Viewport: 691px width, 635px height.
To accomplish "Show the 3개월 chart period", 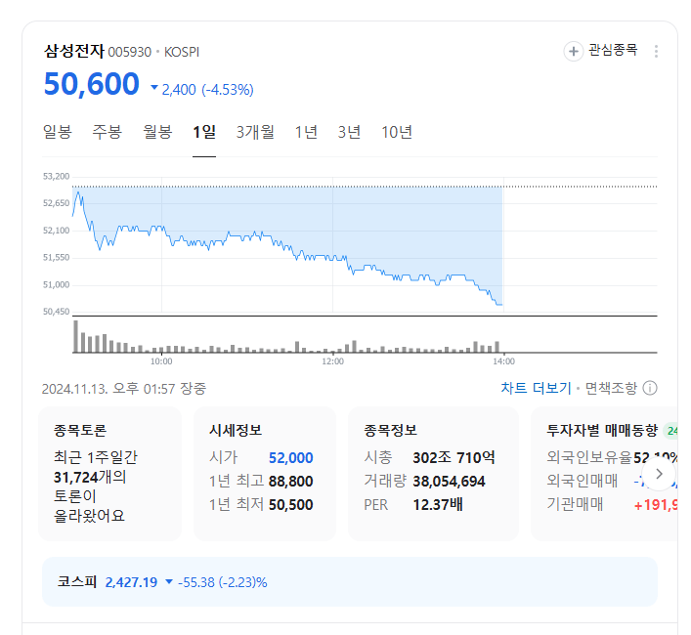I will pos(255,132).
